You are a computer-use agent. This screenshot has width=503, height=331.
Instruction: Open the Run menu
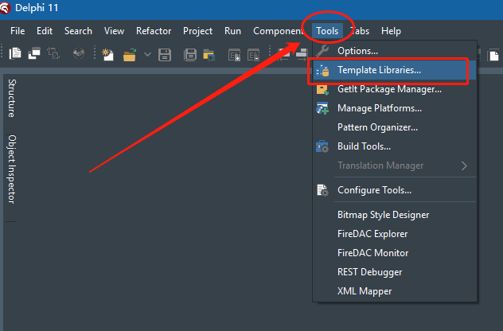[x=232, y=31]
